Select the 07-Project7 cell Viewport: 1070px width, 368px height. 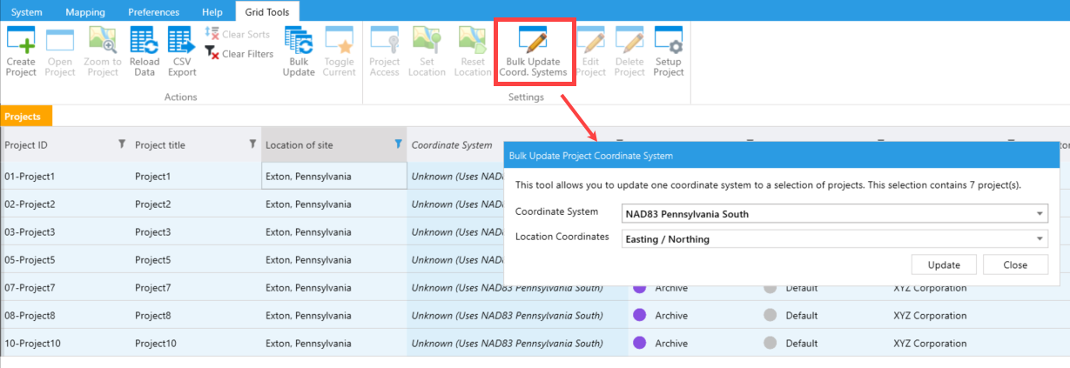65,287
